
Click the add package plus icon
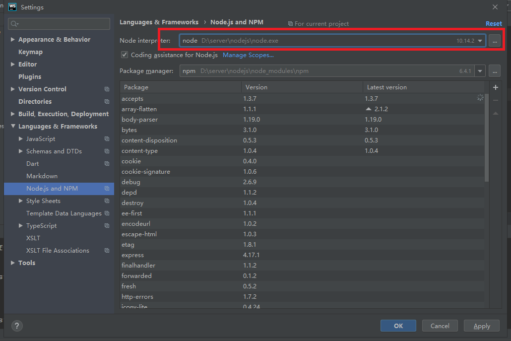pos(495,87)
